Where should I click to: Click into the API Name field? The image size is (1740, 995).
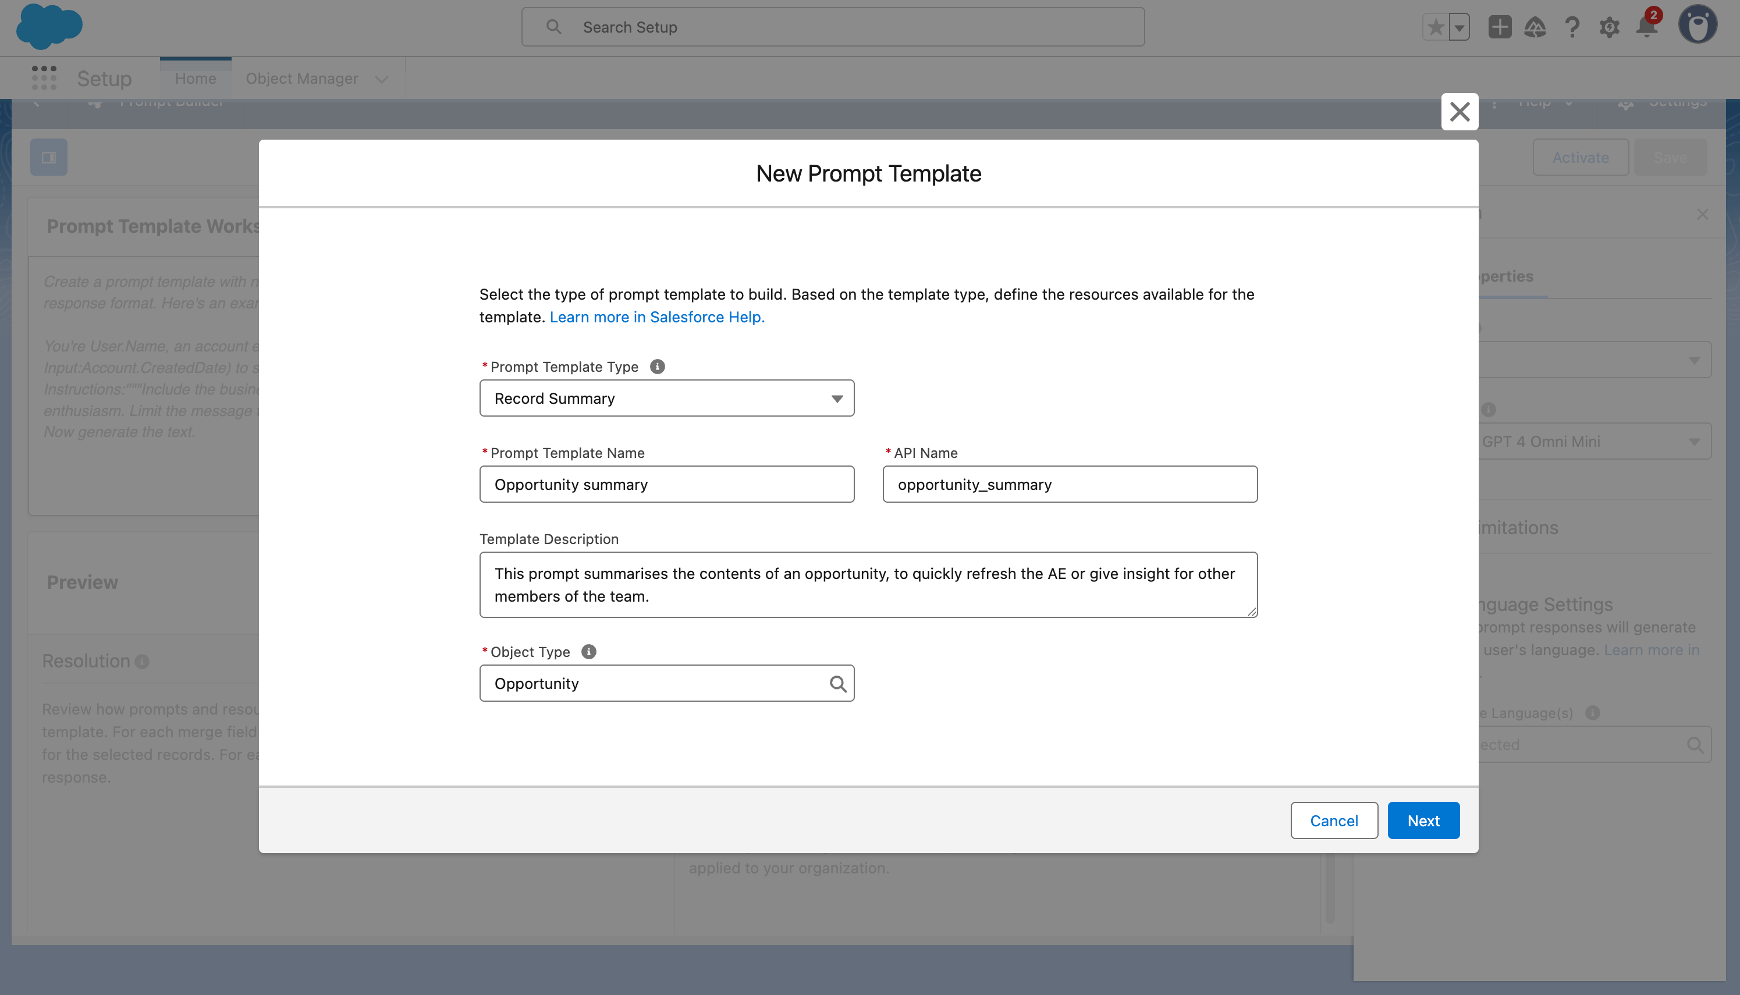tap(1069, 485)
